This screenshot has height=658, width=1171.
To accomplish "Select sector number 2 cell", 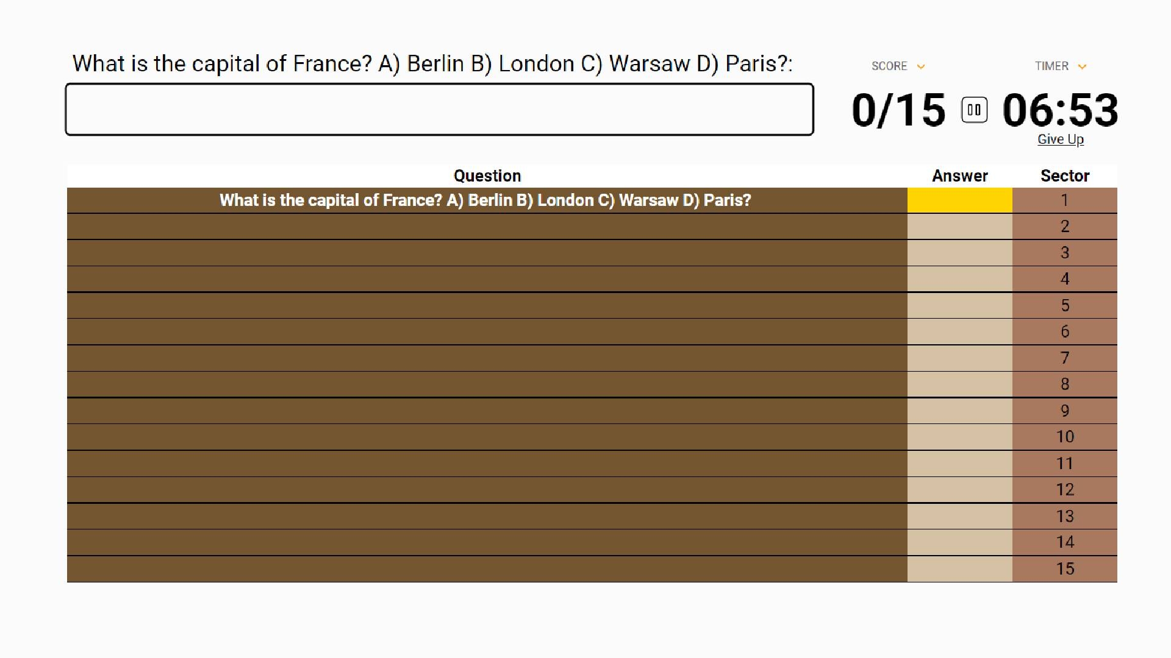I will coord(1064,227).
